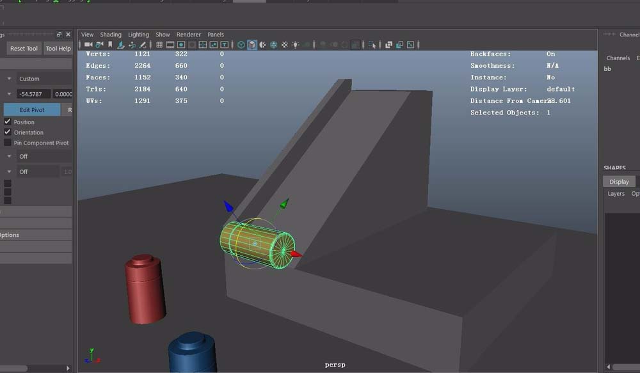The image size is (640, 373).
Task: Click the 'bb' object name in Channel Box
Action: [x=607, y=69]
